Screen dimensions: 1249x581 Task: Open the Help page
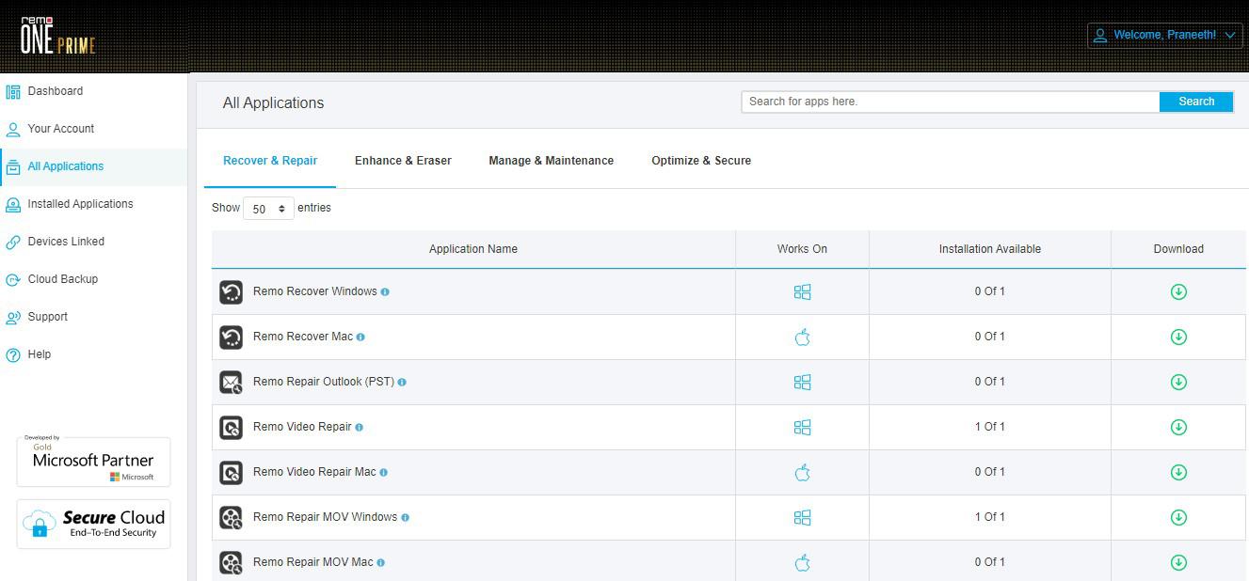(39, 354)
